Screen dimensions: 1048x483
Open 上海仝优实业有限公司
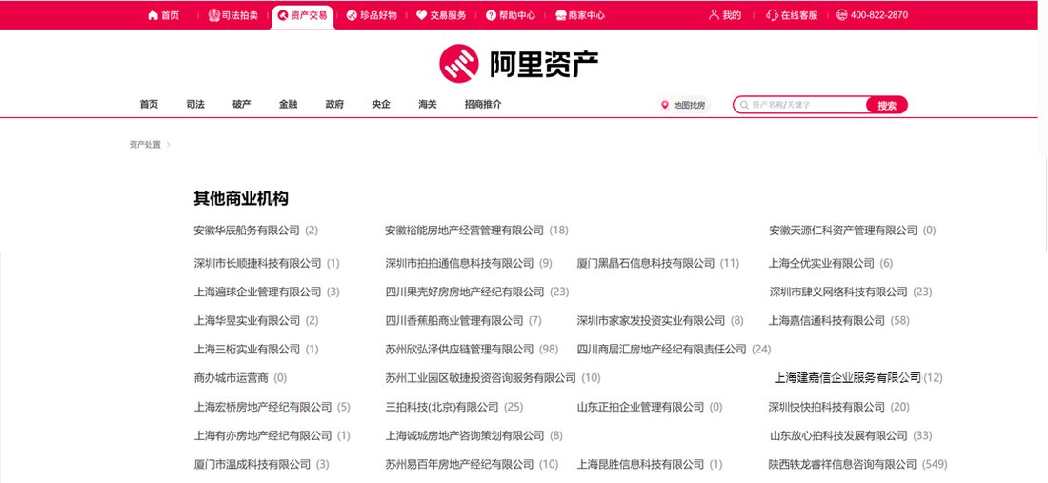(821, 263)
